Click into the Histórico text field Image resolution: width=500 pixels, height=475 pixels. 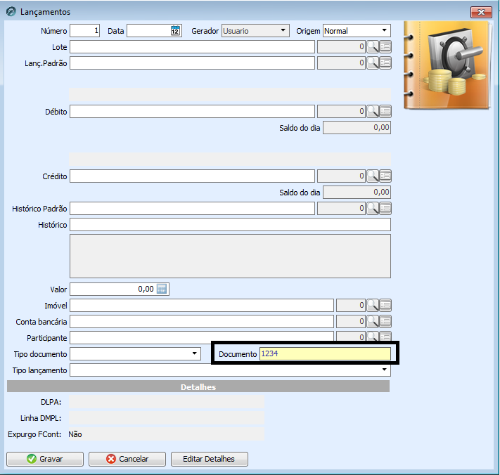tap(230, 225)
